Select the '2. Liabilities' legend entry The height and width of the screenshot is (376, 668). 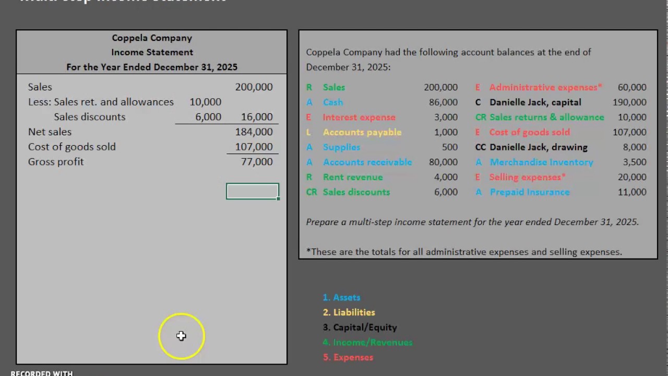coord(349,312)
